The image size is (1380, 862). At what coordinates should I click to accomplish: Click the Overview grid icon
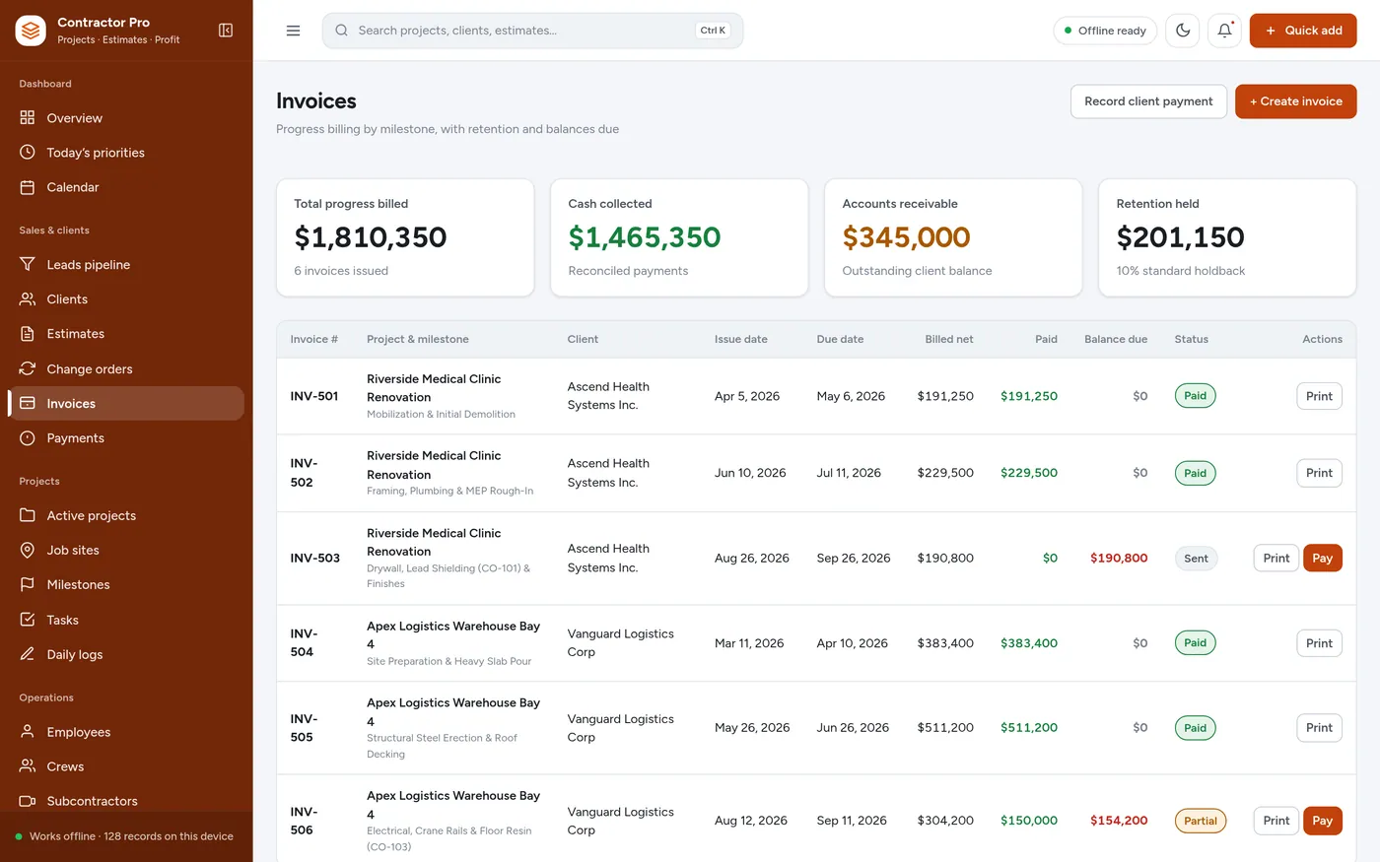tap(28, 118)
